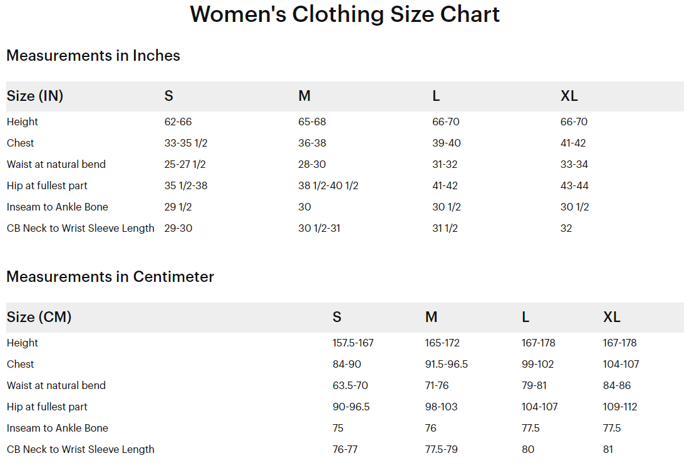Click the Hip value 38 1/2-40 1/2
The height and width of the screenshot is (473, 689).
(x=328, y=186)
